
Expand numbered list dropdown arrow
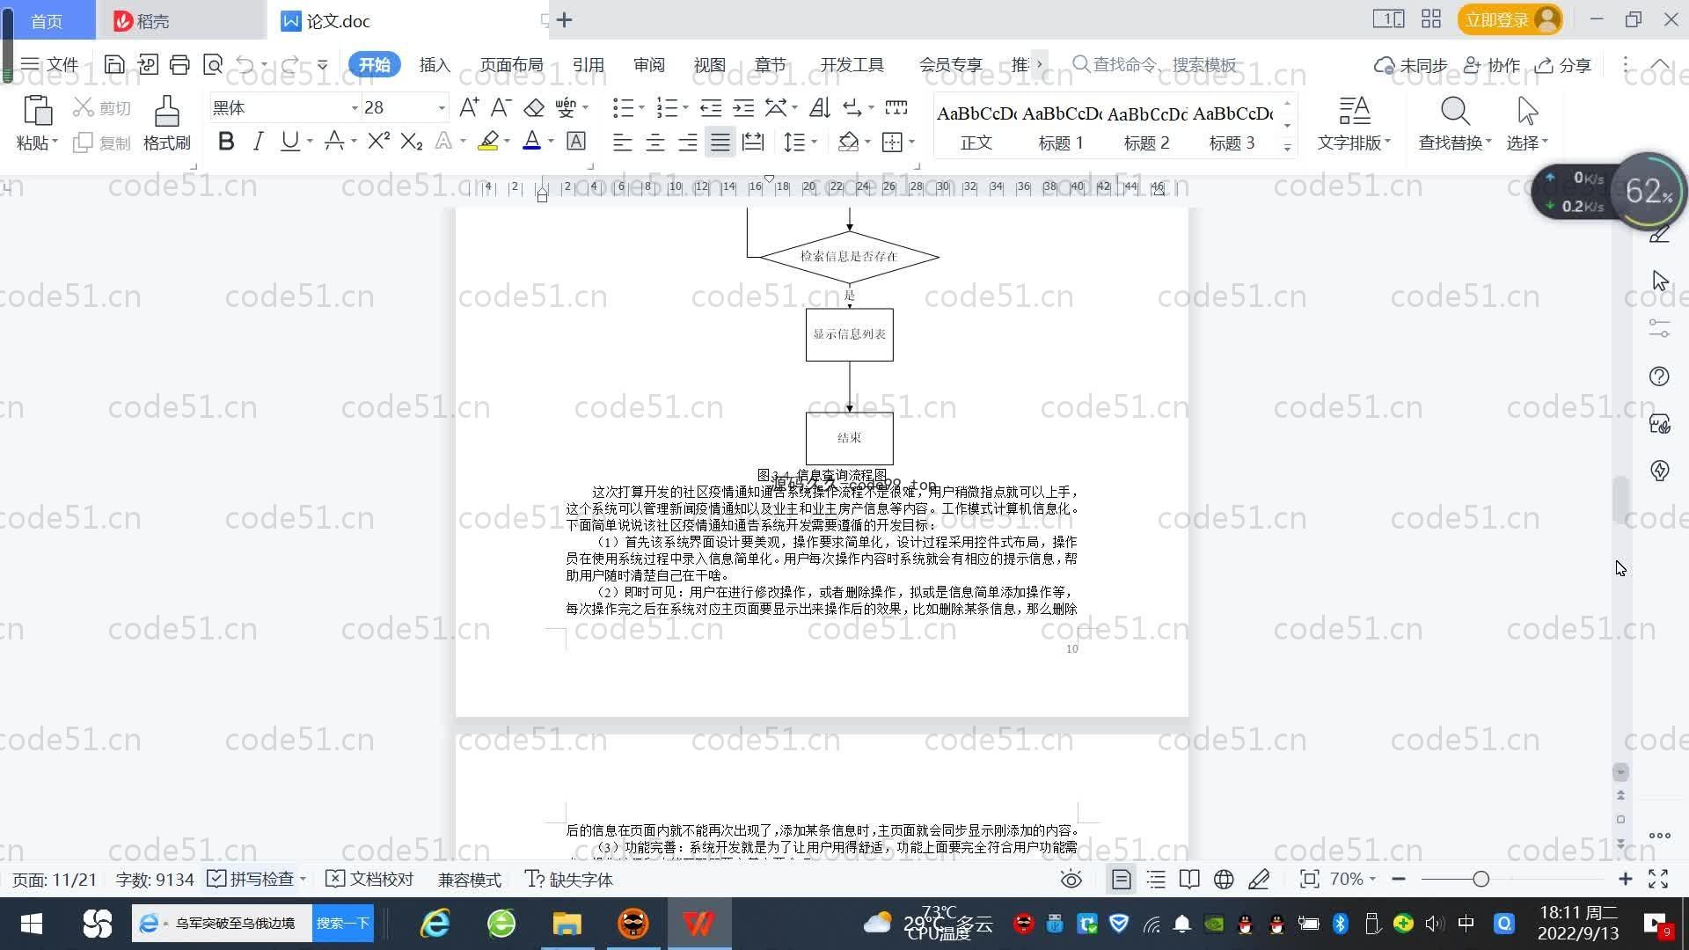click(685, 108)
